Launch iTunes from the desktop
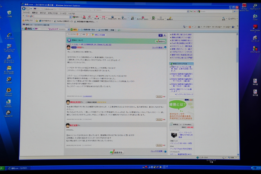 pos(255,16)
